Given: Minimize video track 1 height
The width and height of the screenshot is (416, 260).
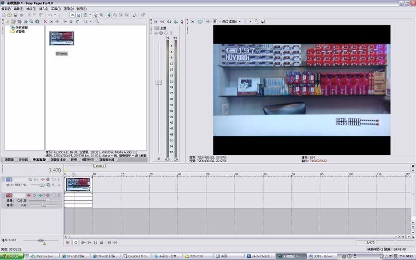Looking at the screenshot, I should pos(4,179).
